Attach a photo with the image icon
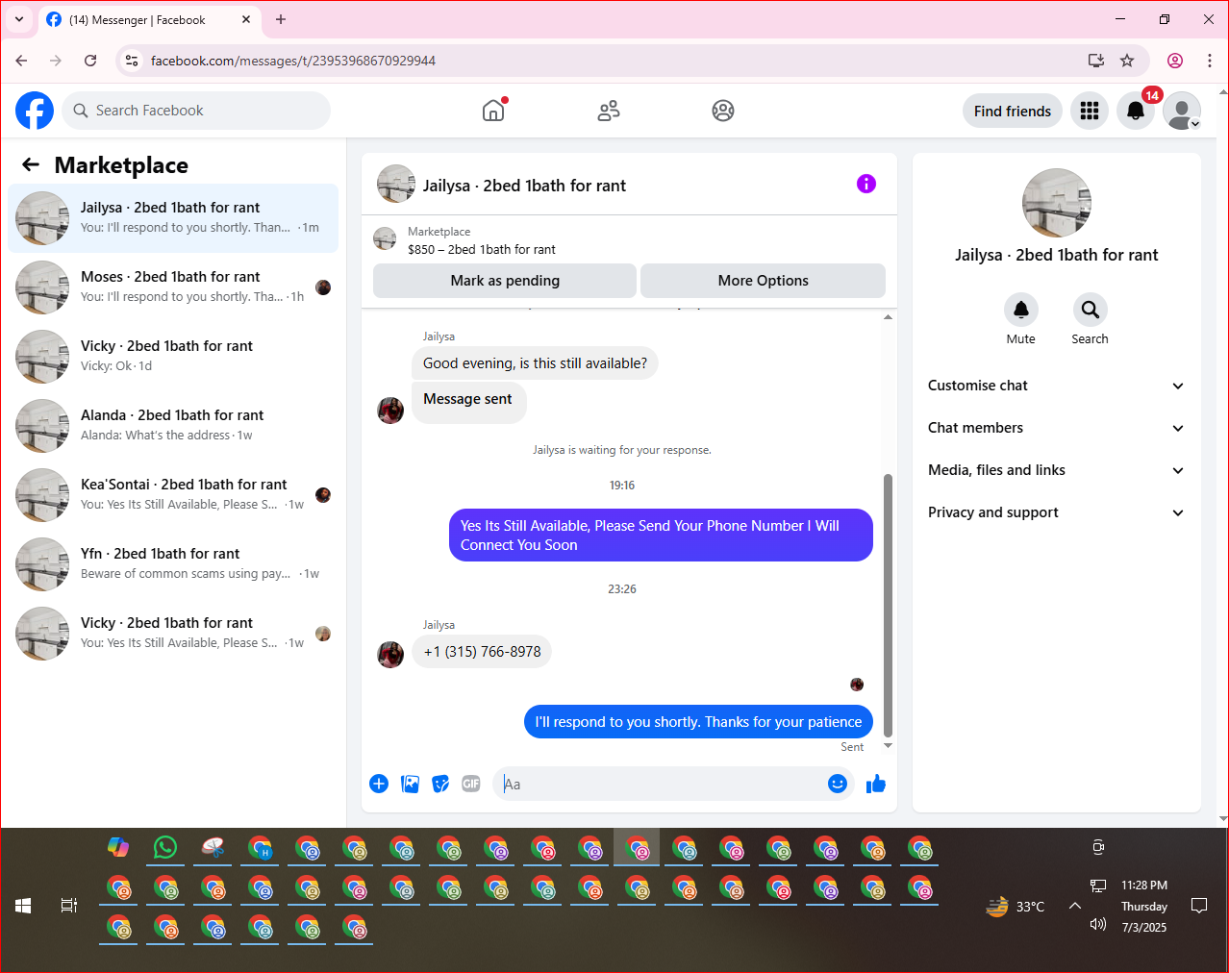 pos(410,784)
